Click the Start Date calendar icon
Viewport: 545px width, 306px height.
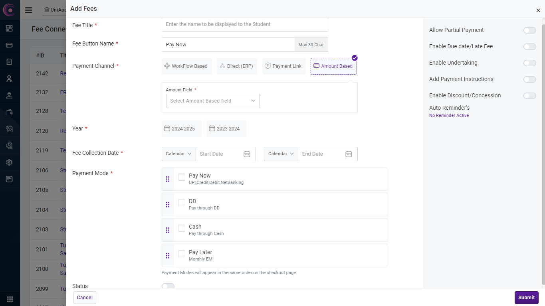pos(247,154)
